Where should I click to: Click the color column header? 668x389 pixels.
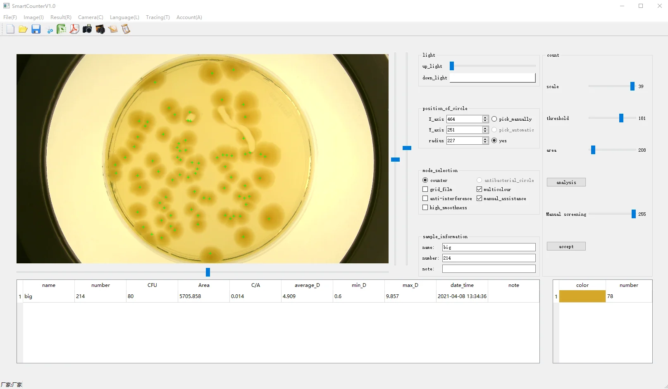pos(582,285)
